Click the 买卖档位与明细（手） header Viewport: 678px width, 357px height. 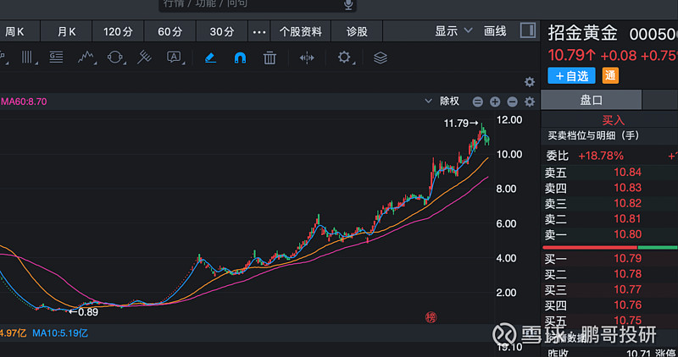pyautogui.click(x=594, y=135)
